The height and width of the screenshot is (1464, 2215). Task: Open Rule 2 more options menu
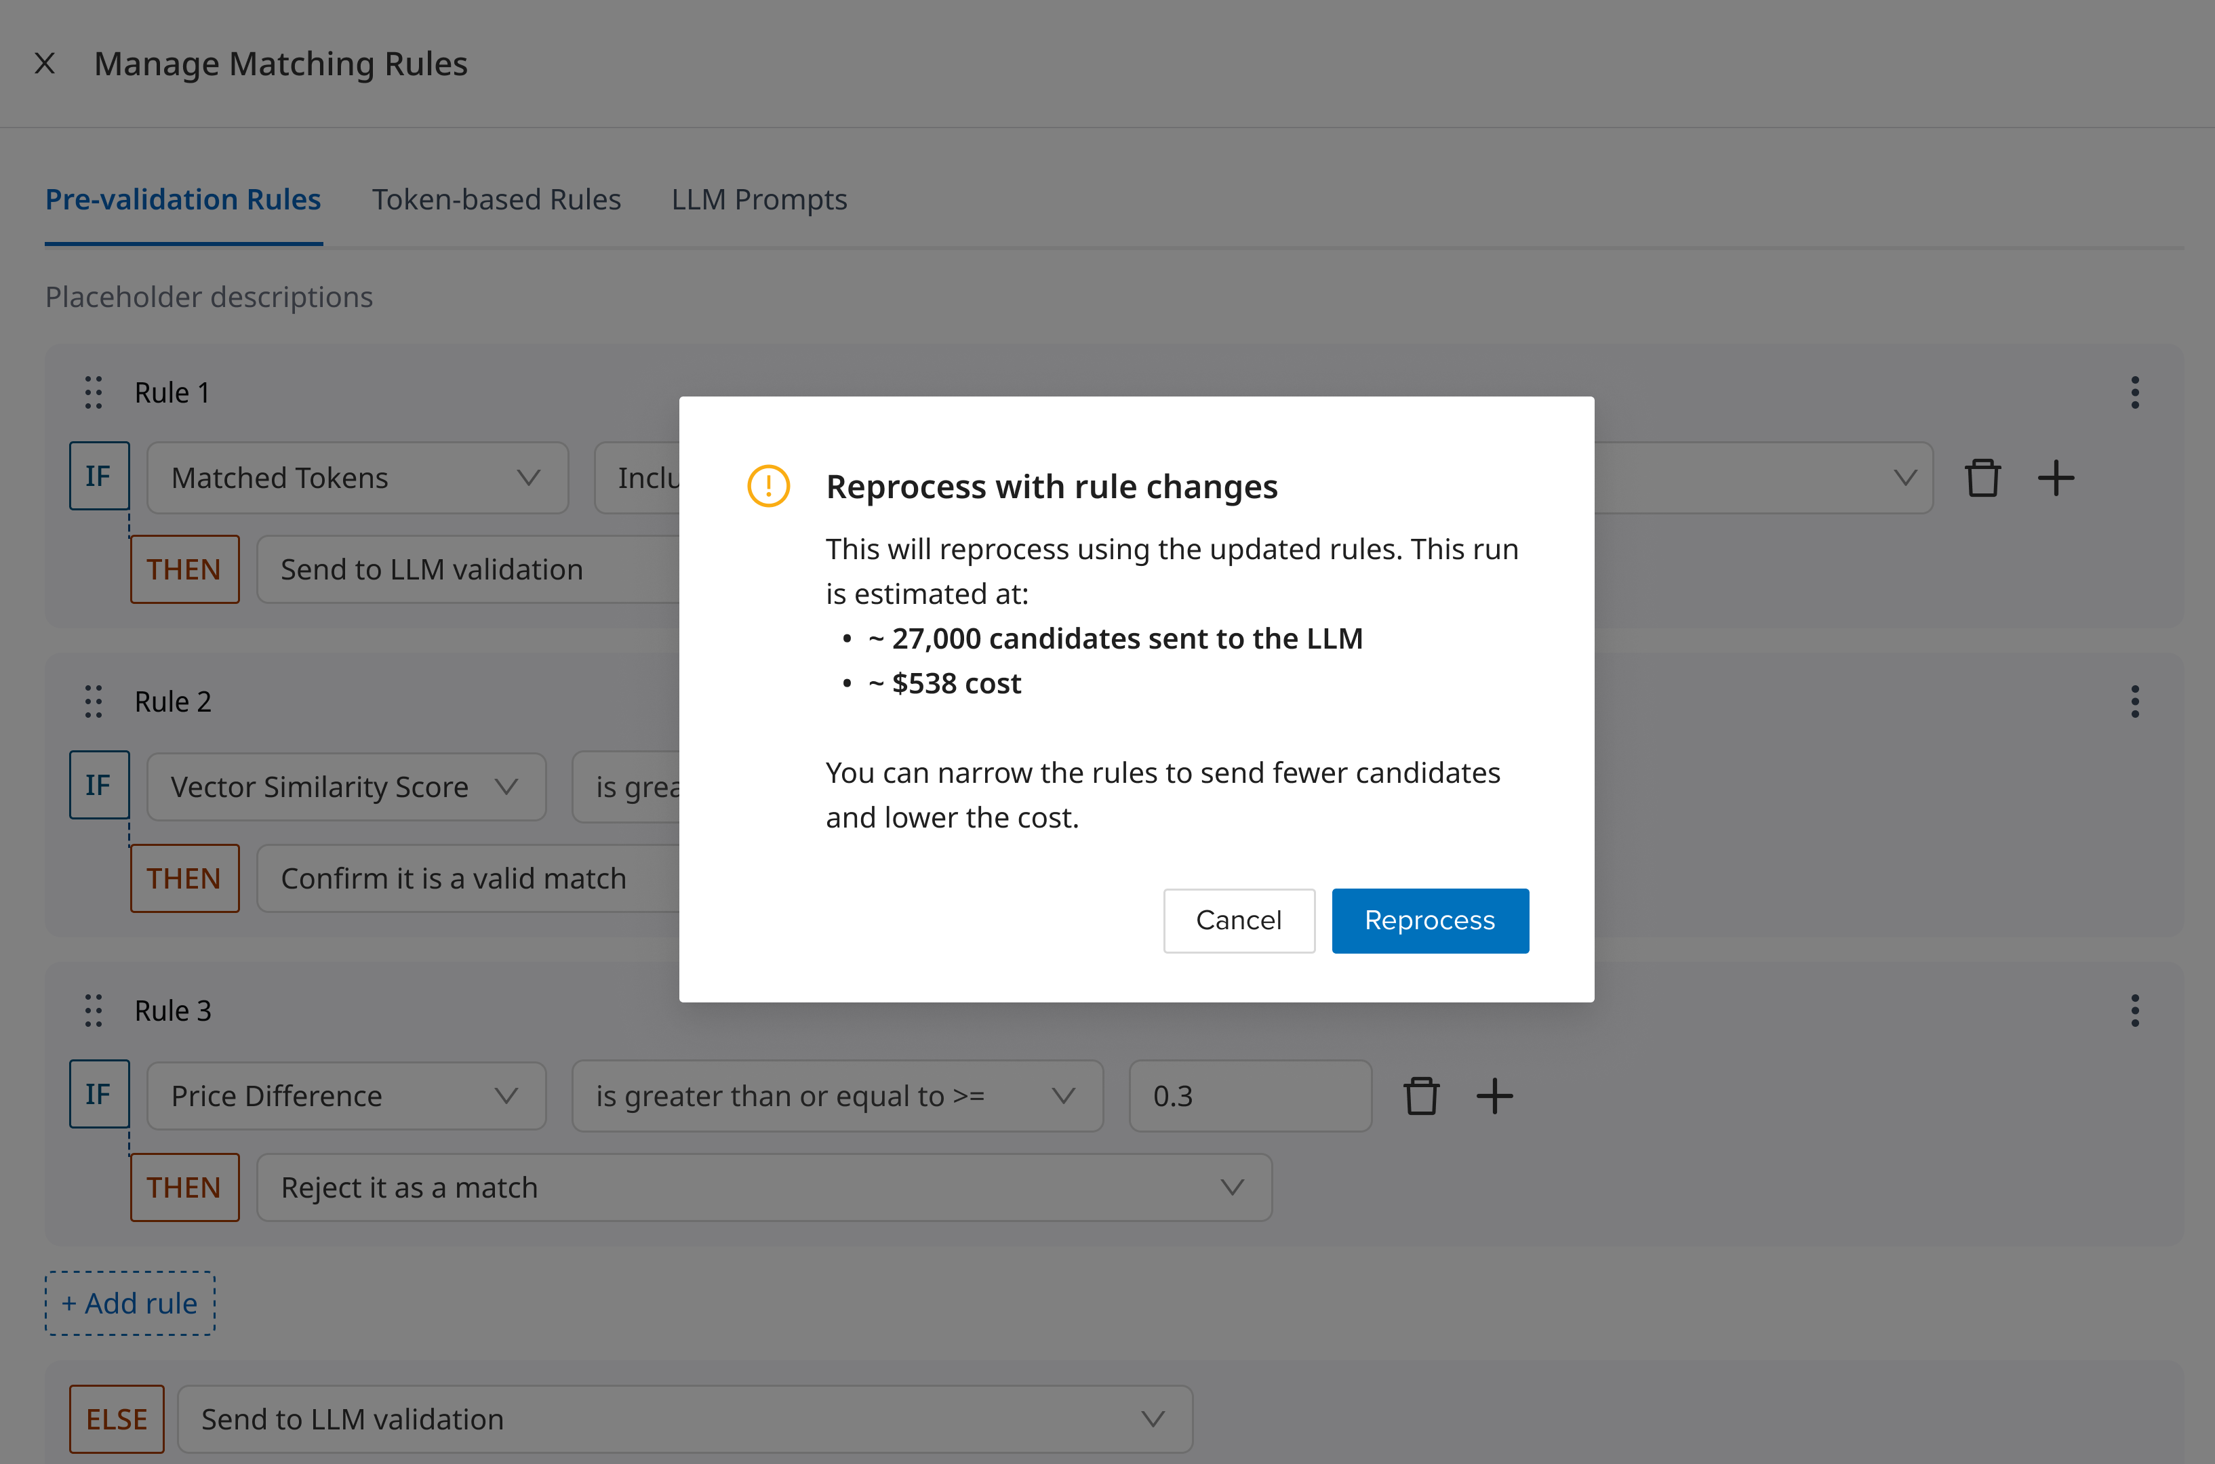click(2135, 701)
